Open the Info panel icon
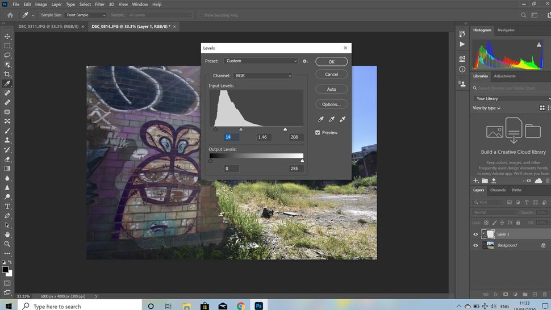This screenshot has height=310, width=551. click(x=462, y=69)
